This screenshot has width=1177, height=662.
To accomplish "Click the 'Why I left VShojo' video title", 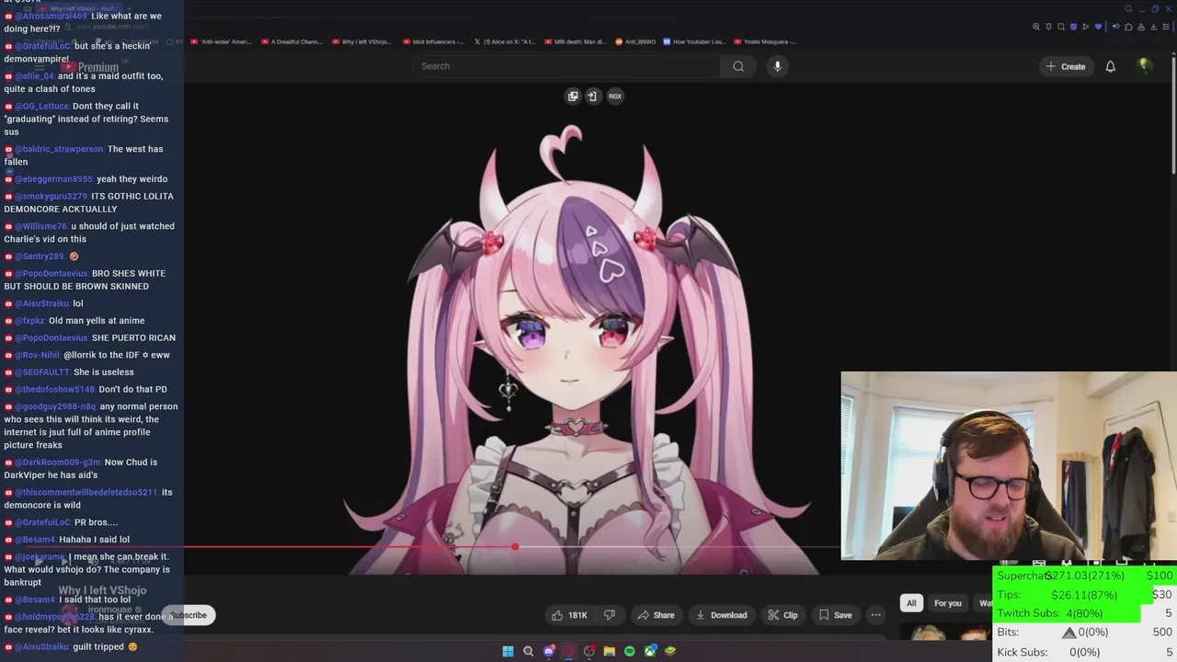I will (102, 591).
